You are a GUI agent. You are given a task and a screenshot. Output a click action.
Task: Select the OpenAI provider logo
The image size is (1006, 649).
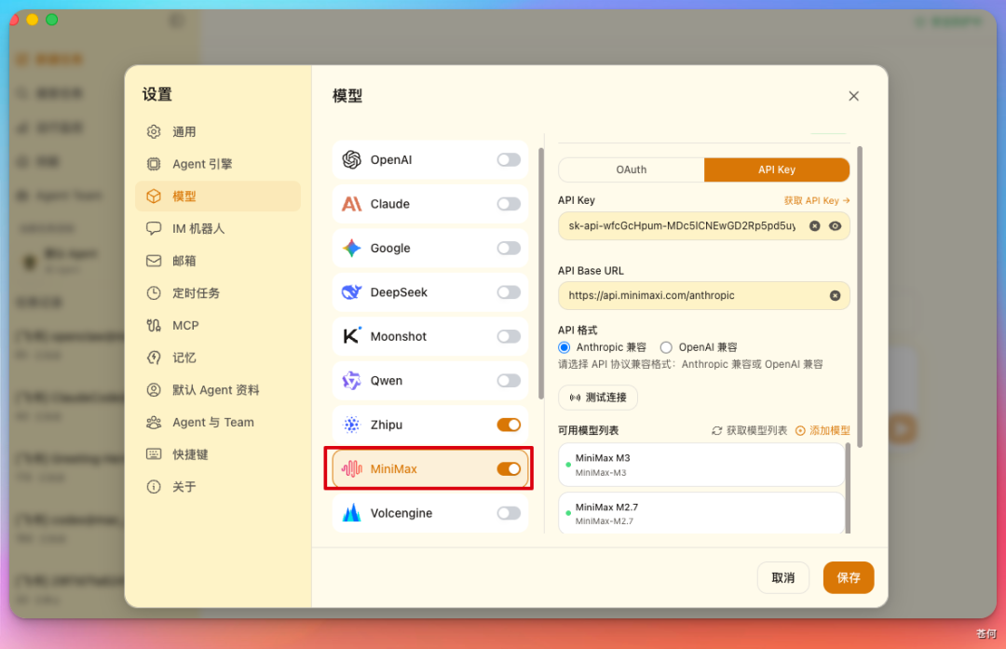[351, 159]
